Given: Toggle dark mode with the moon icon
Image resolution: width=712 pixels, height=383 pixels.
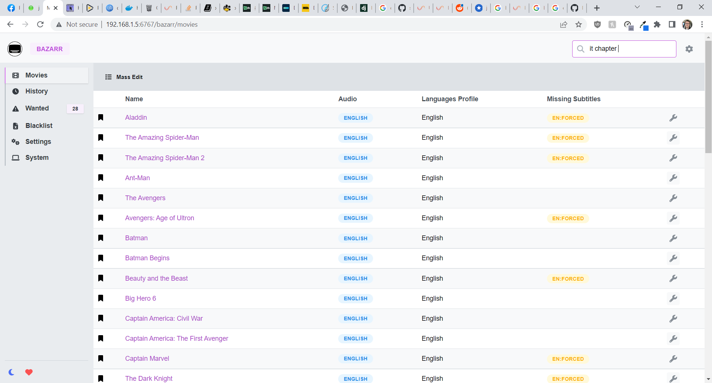Looking at the screenshot, I should [11, 372].
